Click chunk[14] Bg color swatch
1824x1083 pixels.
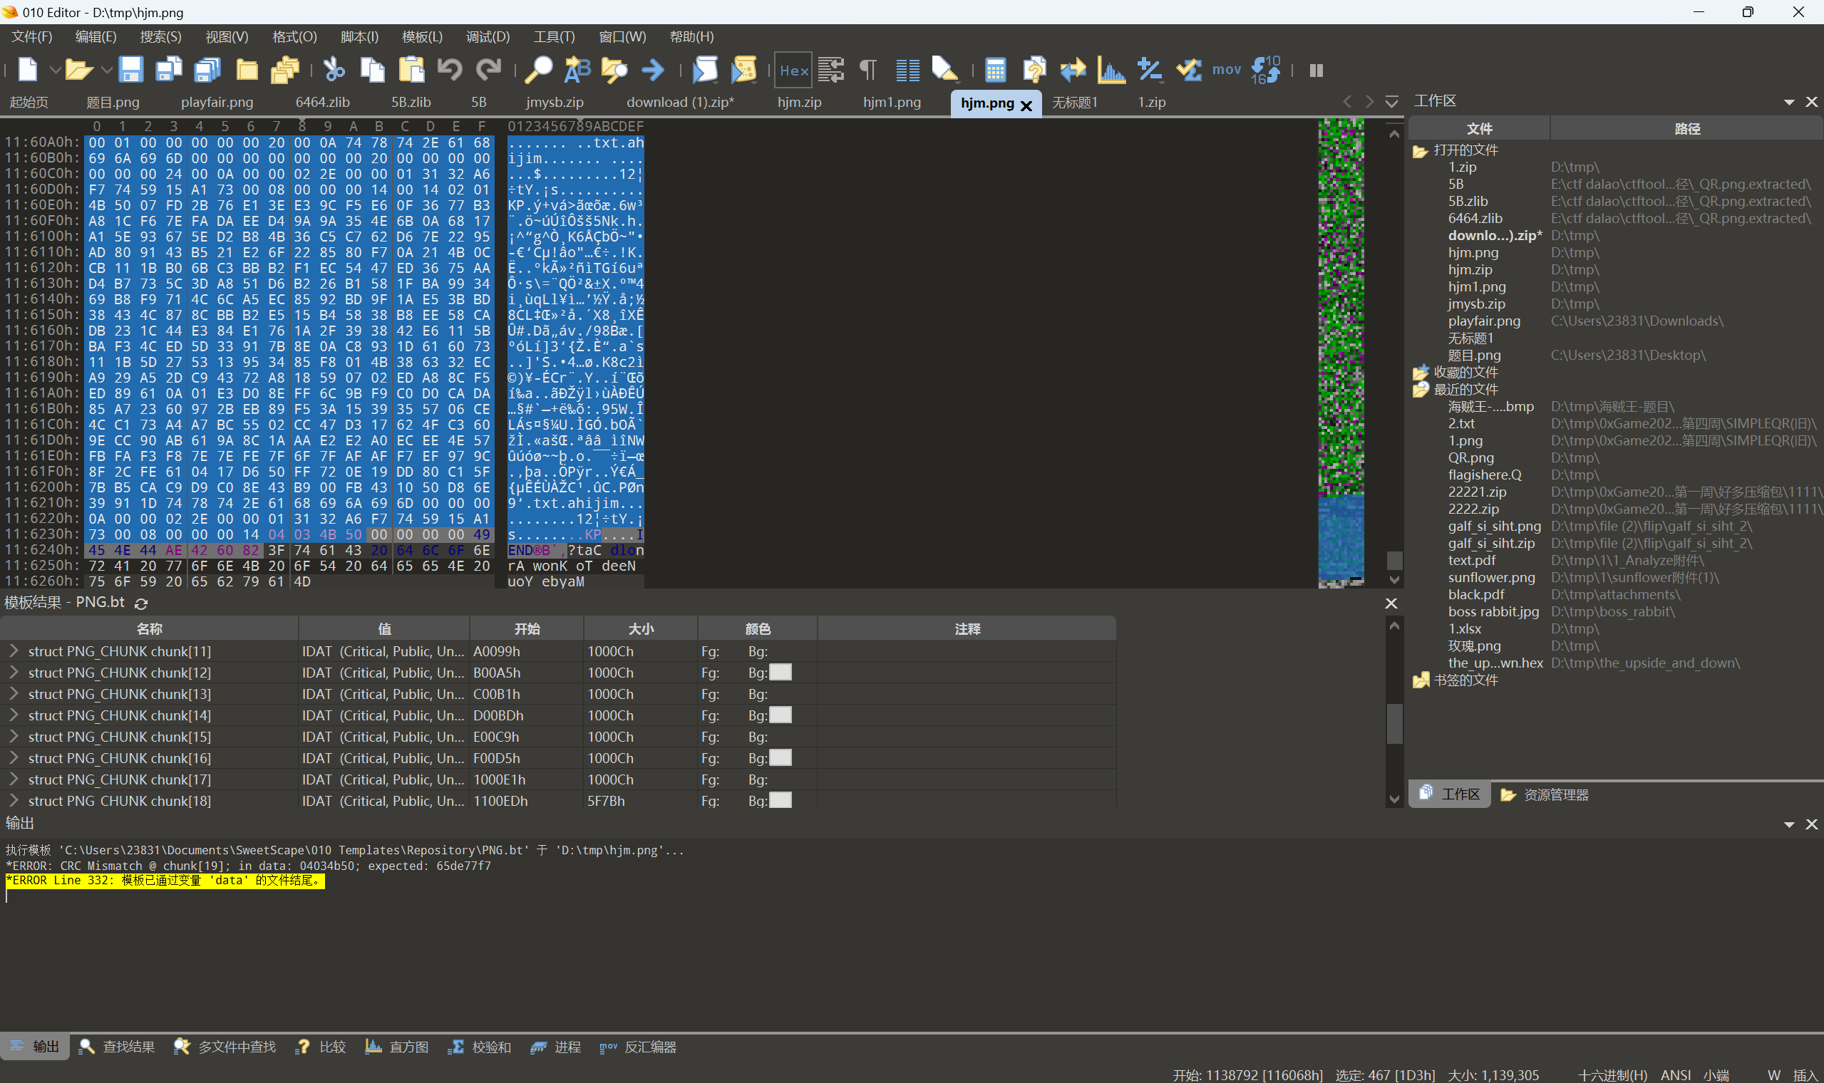point(780,715)
